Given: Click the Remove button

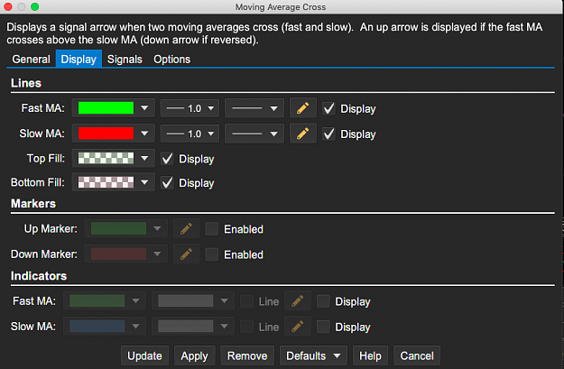Looking at the screenshot, I should [x=247, y=356].
